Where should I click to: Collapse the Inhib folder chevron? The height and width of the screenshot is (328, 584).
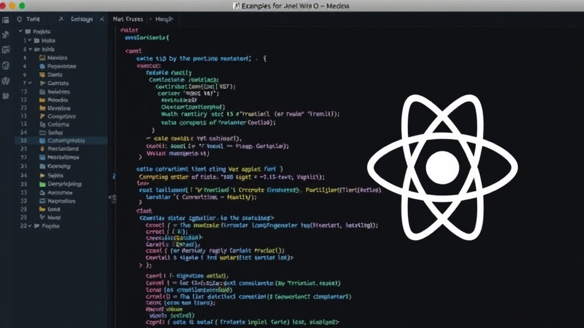point(30,50)
